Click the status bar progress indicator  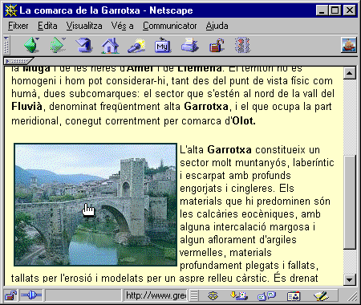click(83, 295)
